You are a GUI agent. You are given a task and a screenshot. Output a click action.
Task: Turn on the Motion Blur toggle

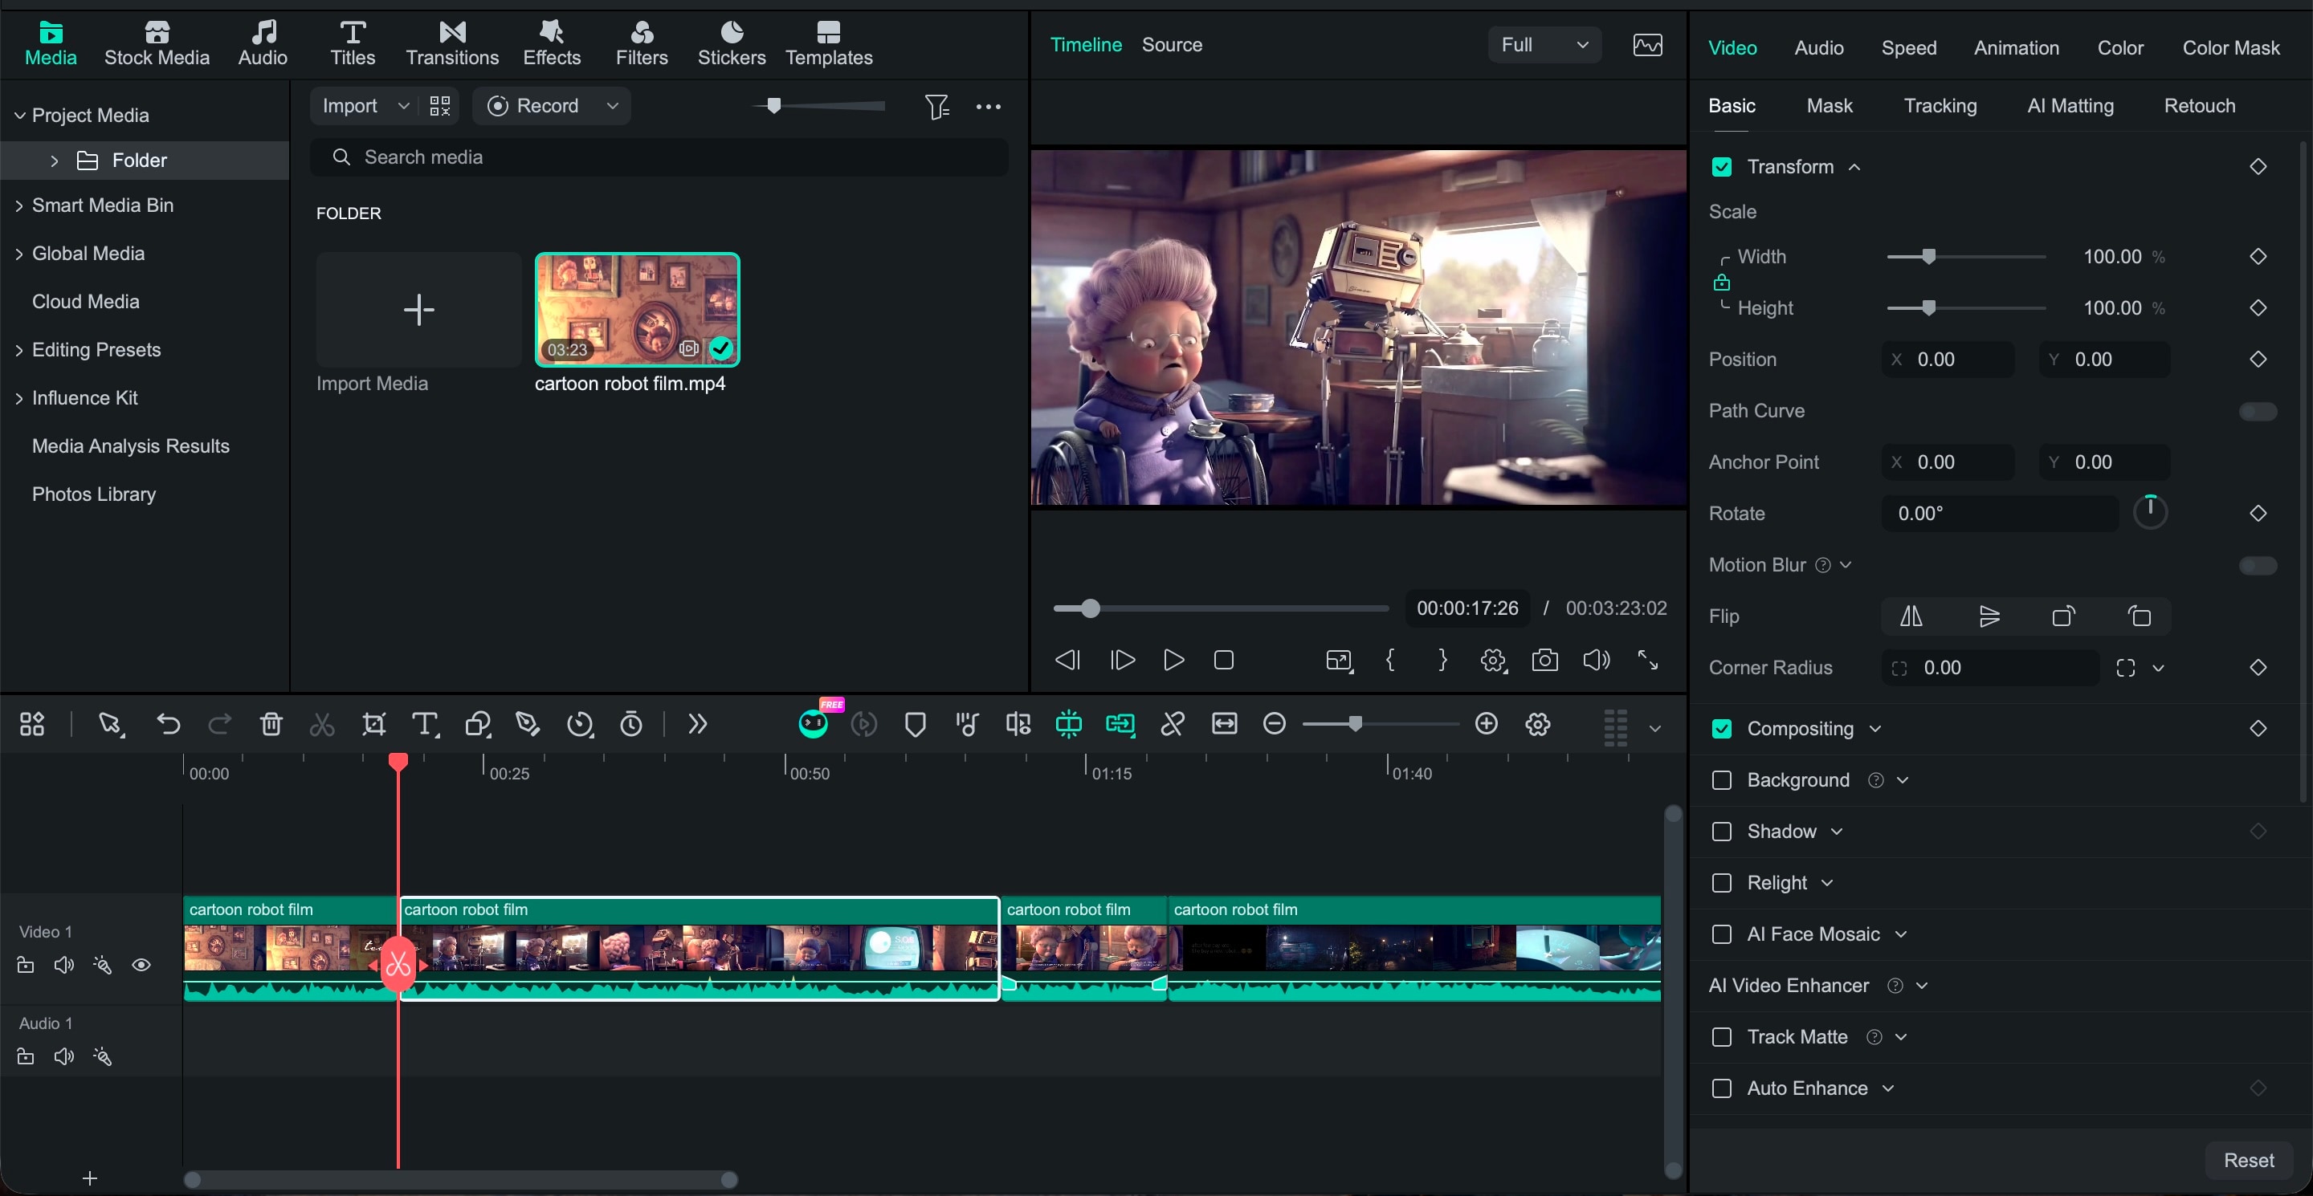tap(2258, 565)
